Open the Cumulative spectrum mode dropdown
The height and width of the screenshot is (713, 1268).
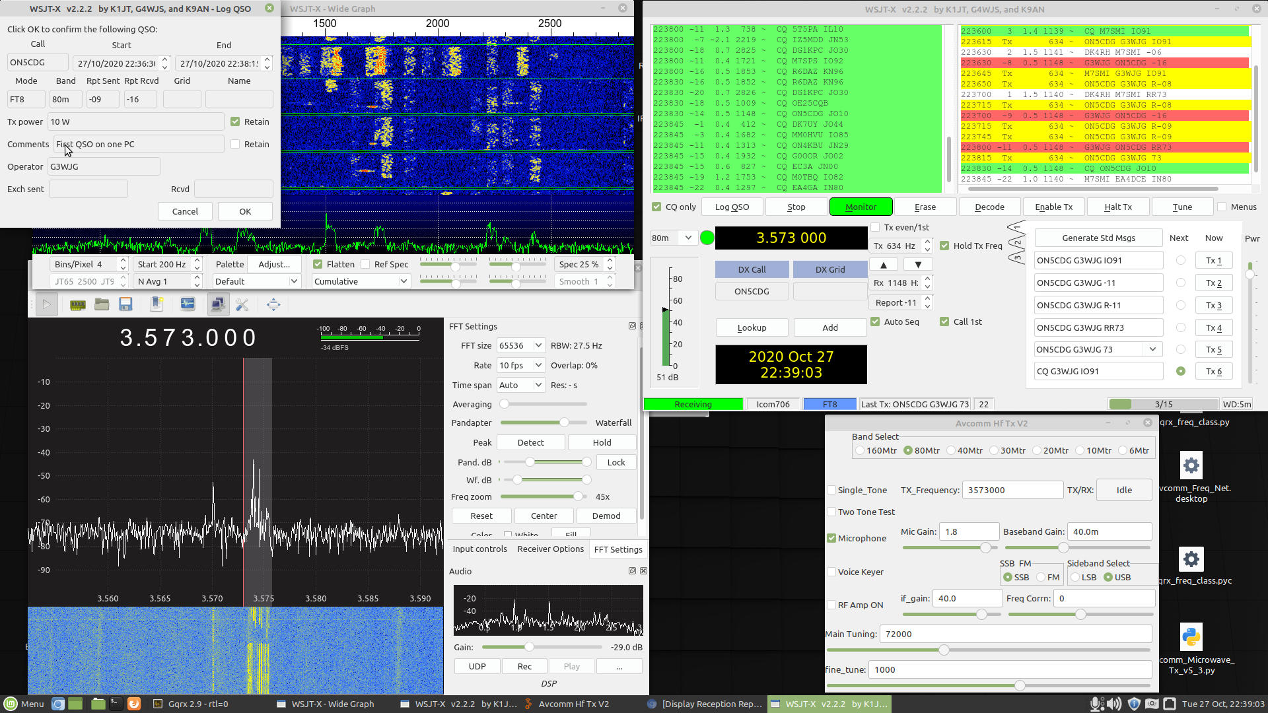click(361, 281)
